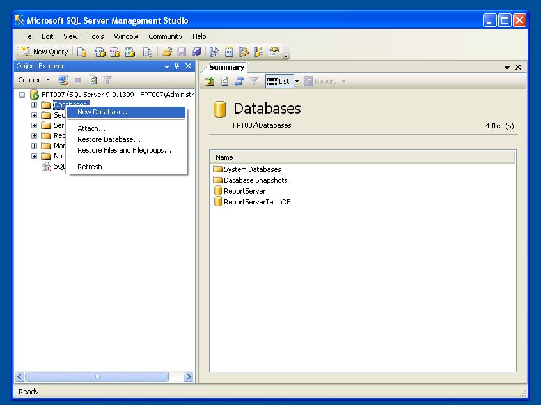Open the Tools menu
The width and height of the screenshot is (541, 405).
(x=95, y=36)
